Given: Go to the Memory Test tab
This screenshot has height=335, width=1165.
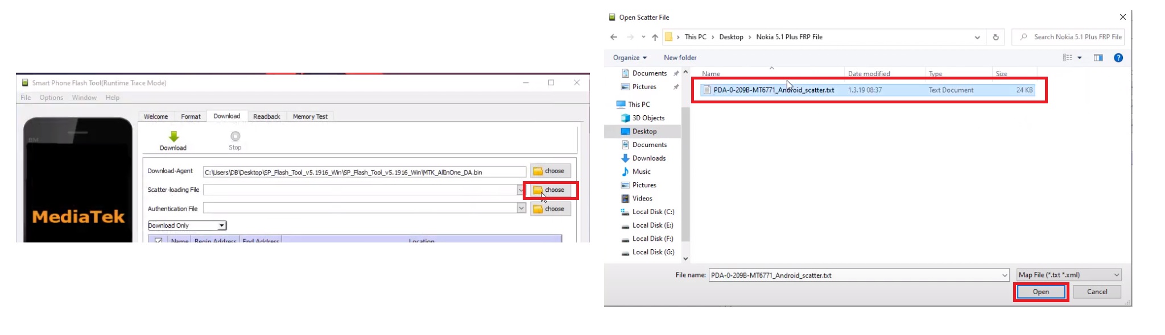Looking at the screenshot, I should [310, 116].
